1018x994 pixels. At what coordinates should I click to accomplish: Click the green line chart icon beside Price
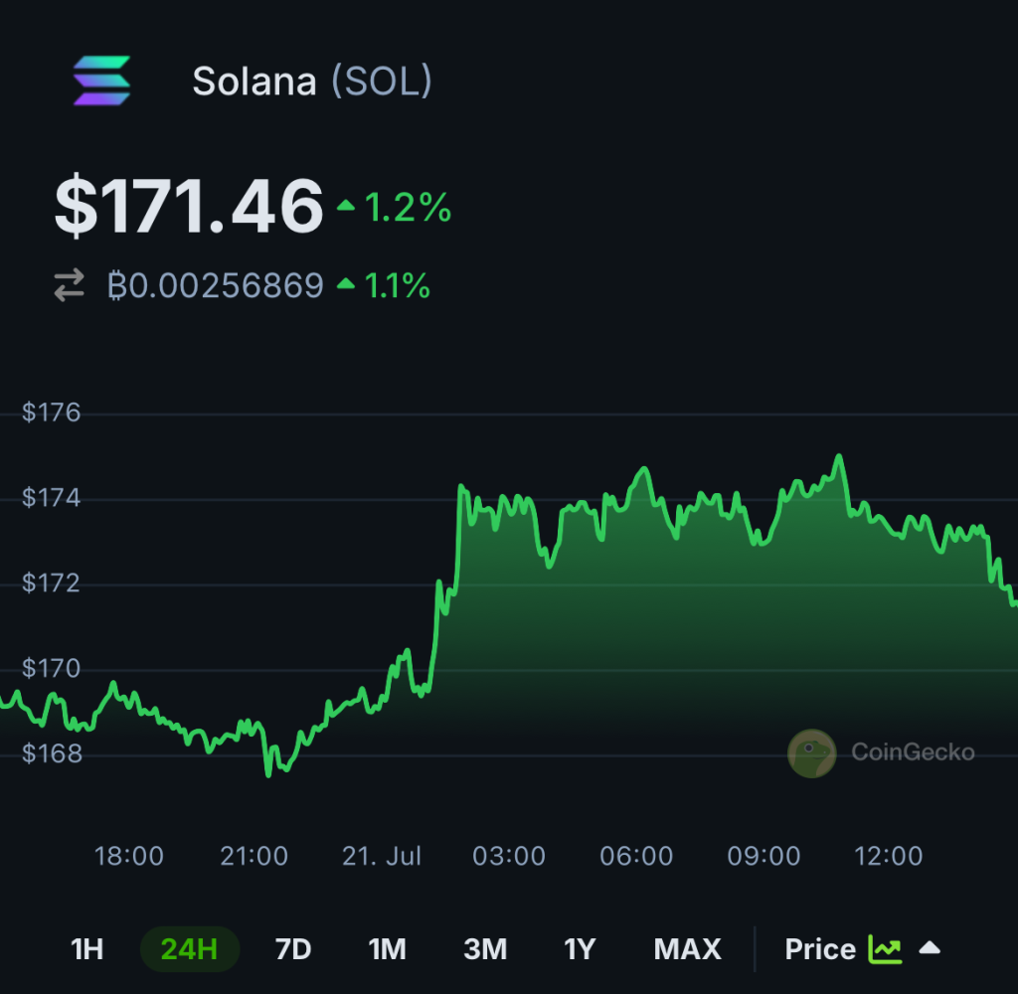[x=885, y=949]
